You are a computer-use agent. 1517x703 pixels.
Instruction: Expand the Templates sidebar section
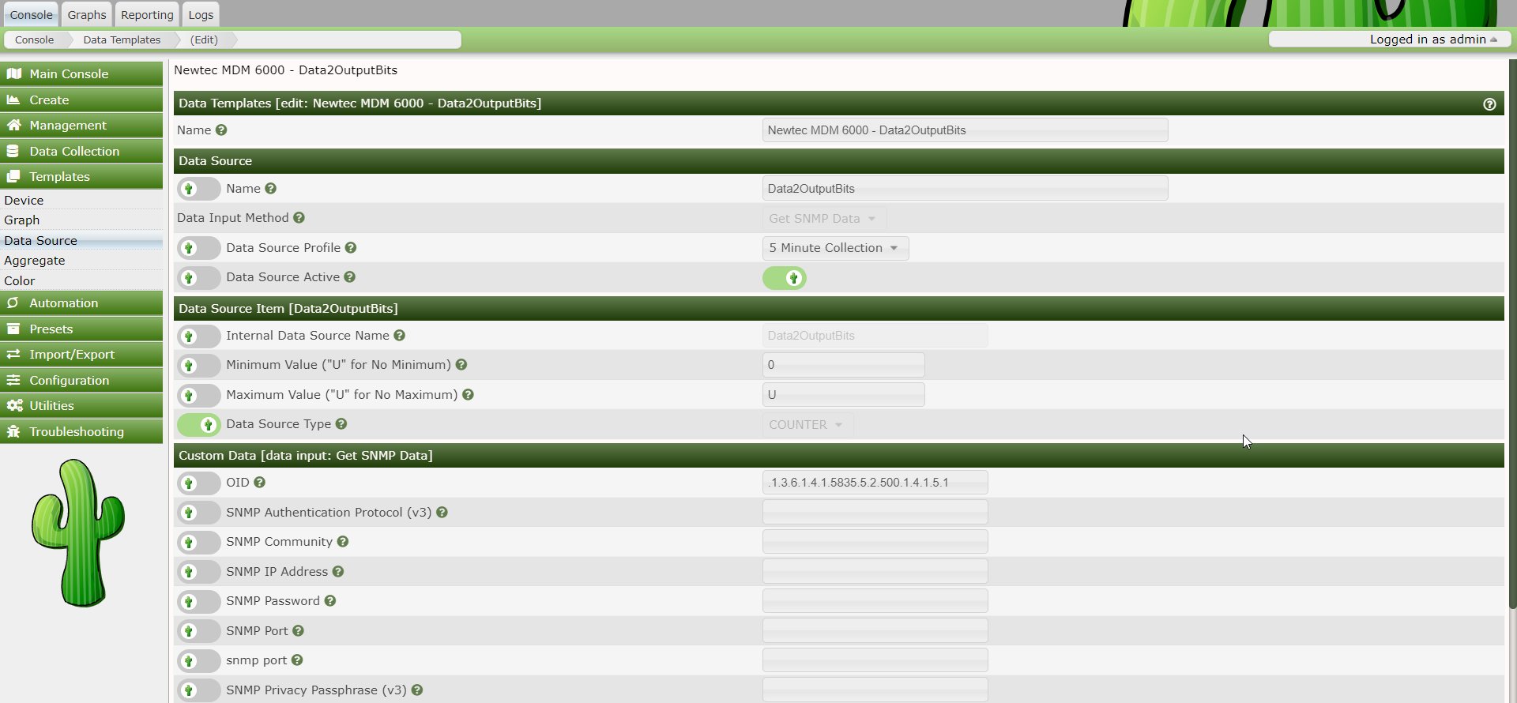tap(81, 177)
